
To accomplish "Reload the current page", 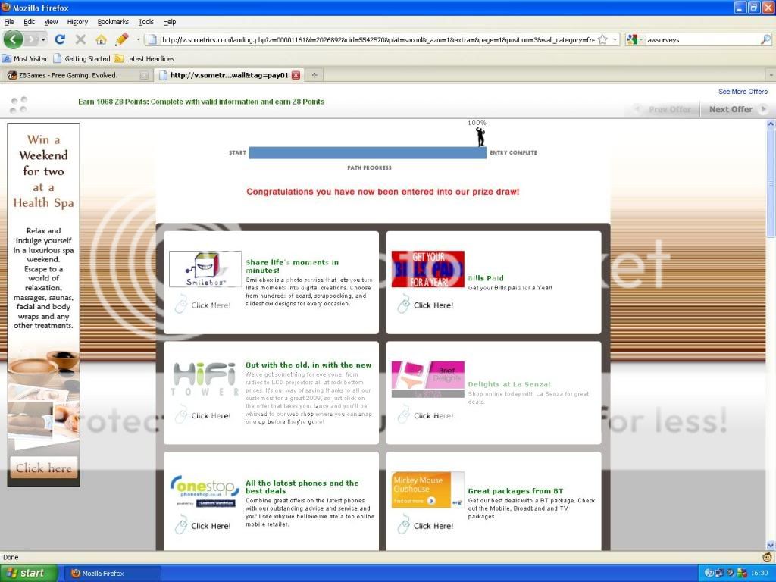I will [60, 39].
